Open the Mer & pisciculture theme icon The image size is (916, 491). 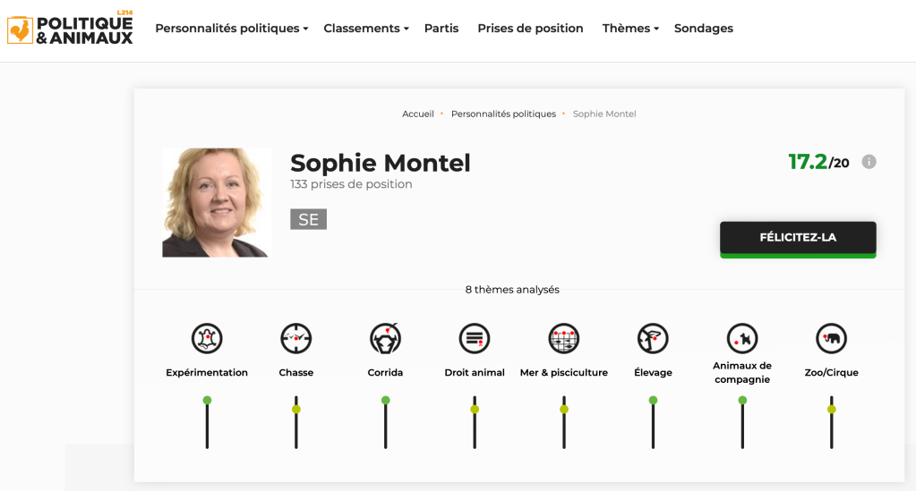pos(564,339)
